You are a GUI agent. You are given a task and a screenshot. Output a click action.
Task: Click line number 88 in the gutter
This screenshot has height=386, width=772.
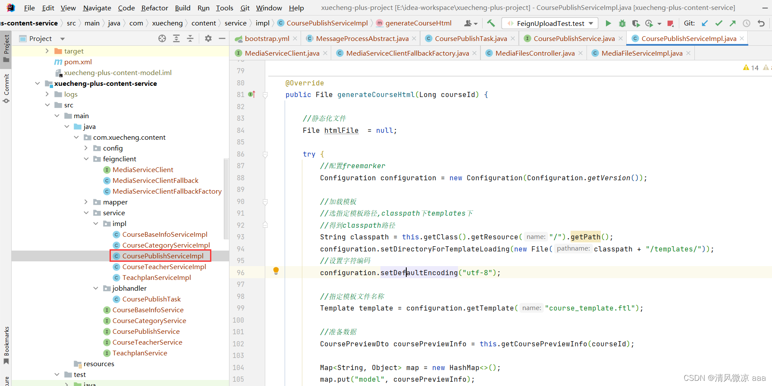[x=240, y=178]
